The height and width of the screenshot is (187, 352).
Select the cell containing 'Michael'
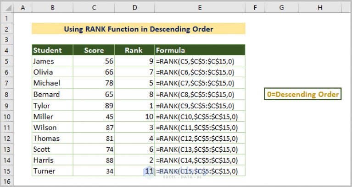52,83
